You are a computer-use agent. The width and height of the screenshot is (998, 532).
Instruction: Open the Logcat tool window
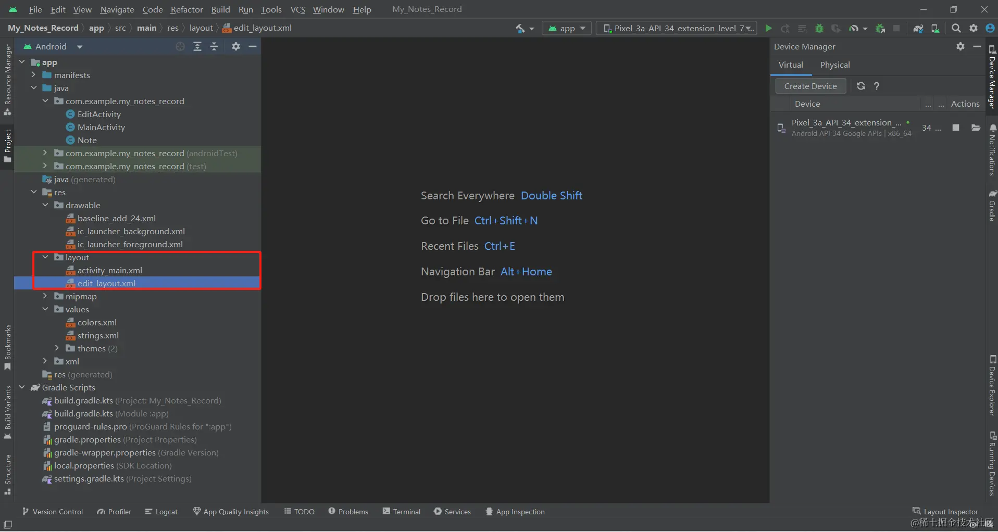[x=161, y=512]
